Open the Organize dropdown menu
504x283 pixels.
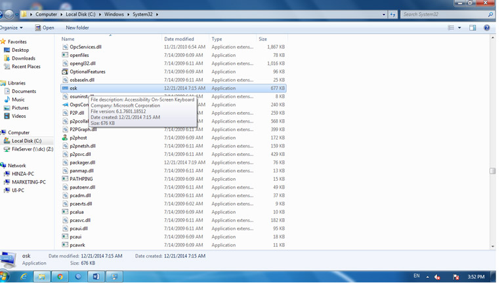point(10,28)
